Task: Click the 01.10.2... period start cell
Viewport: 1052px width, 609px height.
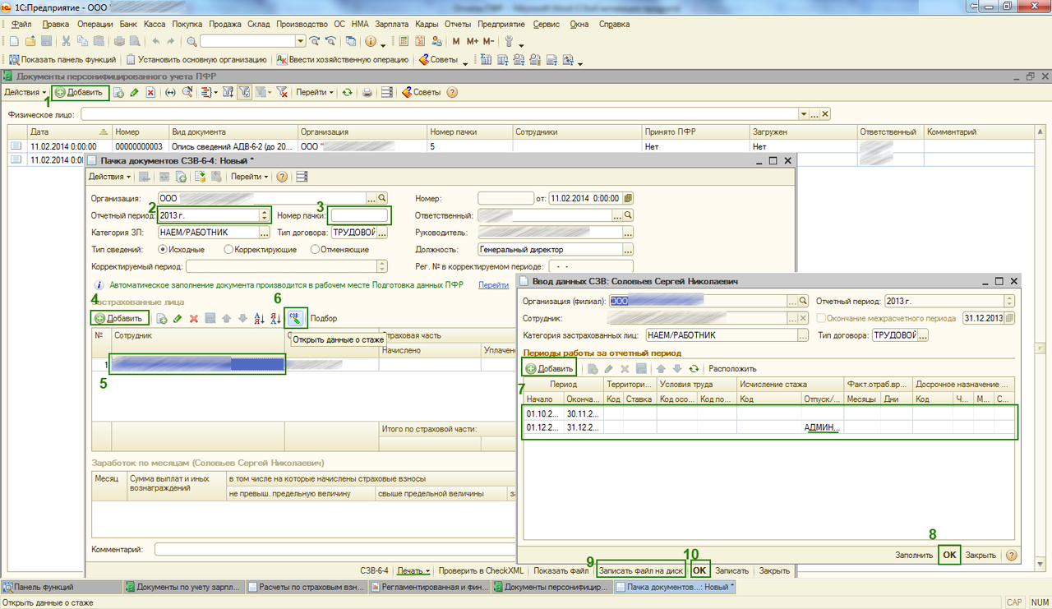Action: (x=542, y=413)
